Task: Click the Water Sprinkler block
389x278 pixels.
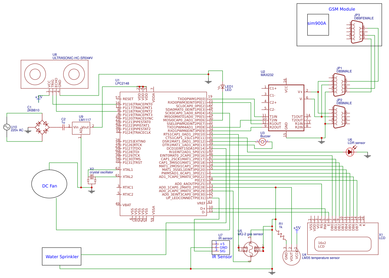Action: pos(62,256)
